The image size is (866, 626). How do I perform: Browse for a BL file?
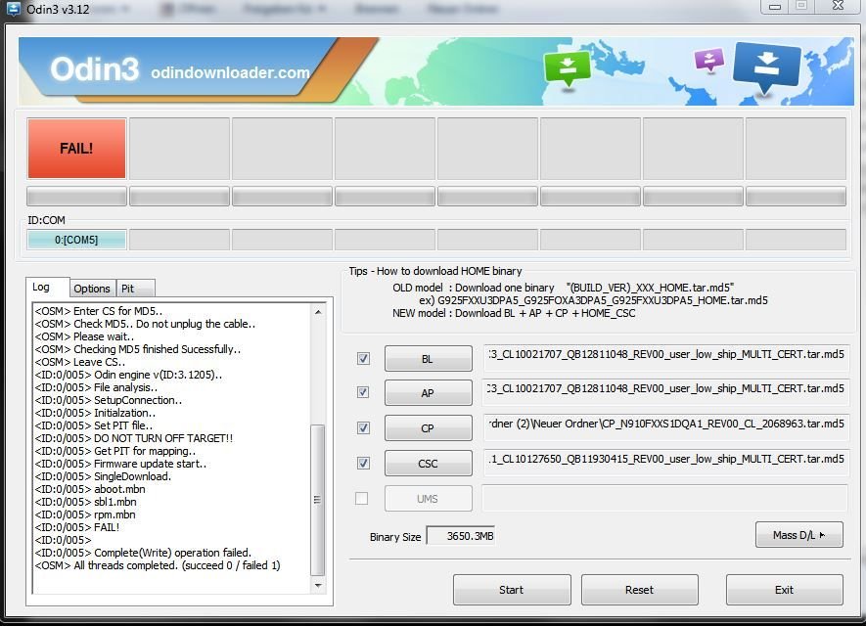(x=428, y=359)
